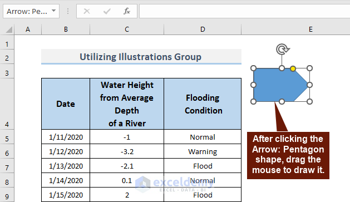
Task: Click the 'Utilizing Illustrations Group' title cell
Action: 141,57
